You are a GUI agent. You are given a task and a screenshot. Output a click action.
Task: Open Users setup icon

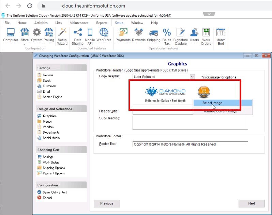click(x=194, y=35)
